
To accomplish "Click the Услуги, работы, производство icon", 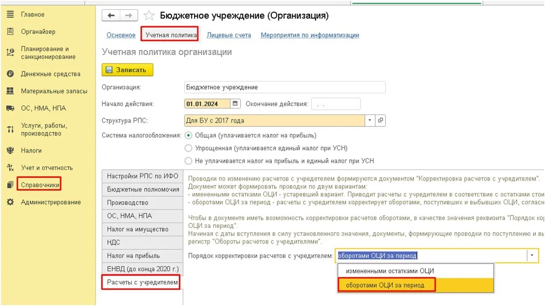I will [11, 129].
